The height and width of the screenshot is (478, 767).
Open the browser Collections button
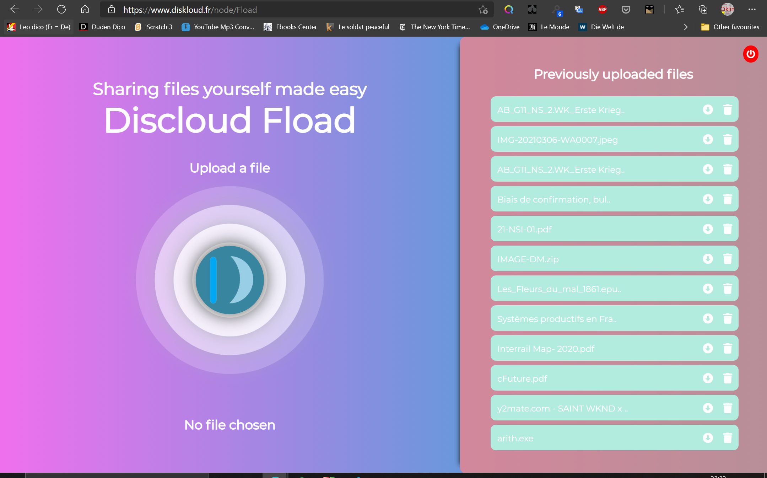(x=703, y=10)
